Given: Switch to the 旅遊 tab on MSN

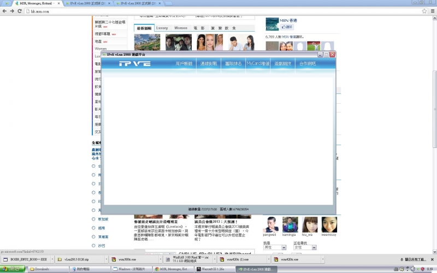Looking at the screenshot, I should (216, 28).
